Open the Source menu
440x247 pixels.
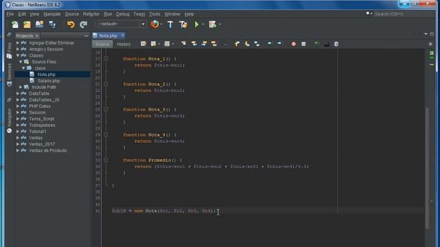click(72, 14)
